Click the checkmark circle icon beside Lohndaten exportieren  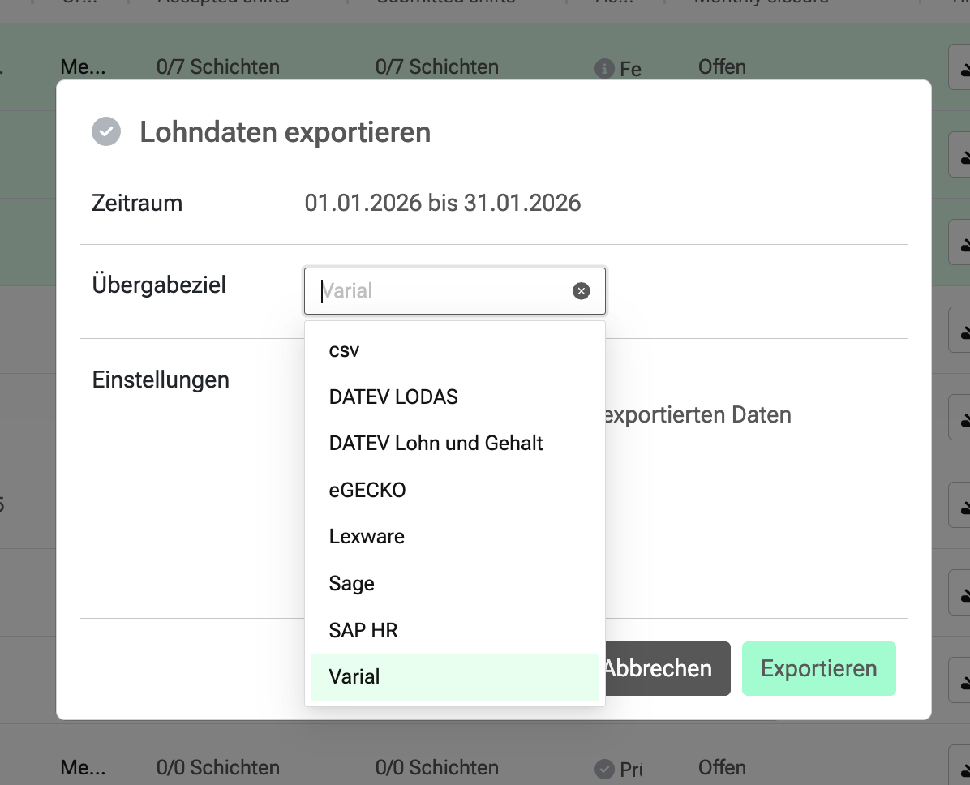106,131
